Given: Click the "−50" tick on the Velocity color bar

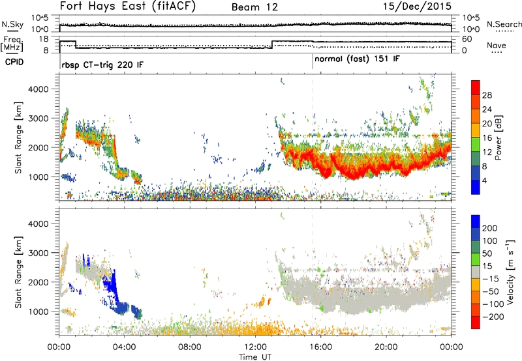Looking at the screenshot, I should (491, 291).
